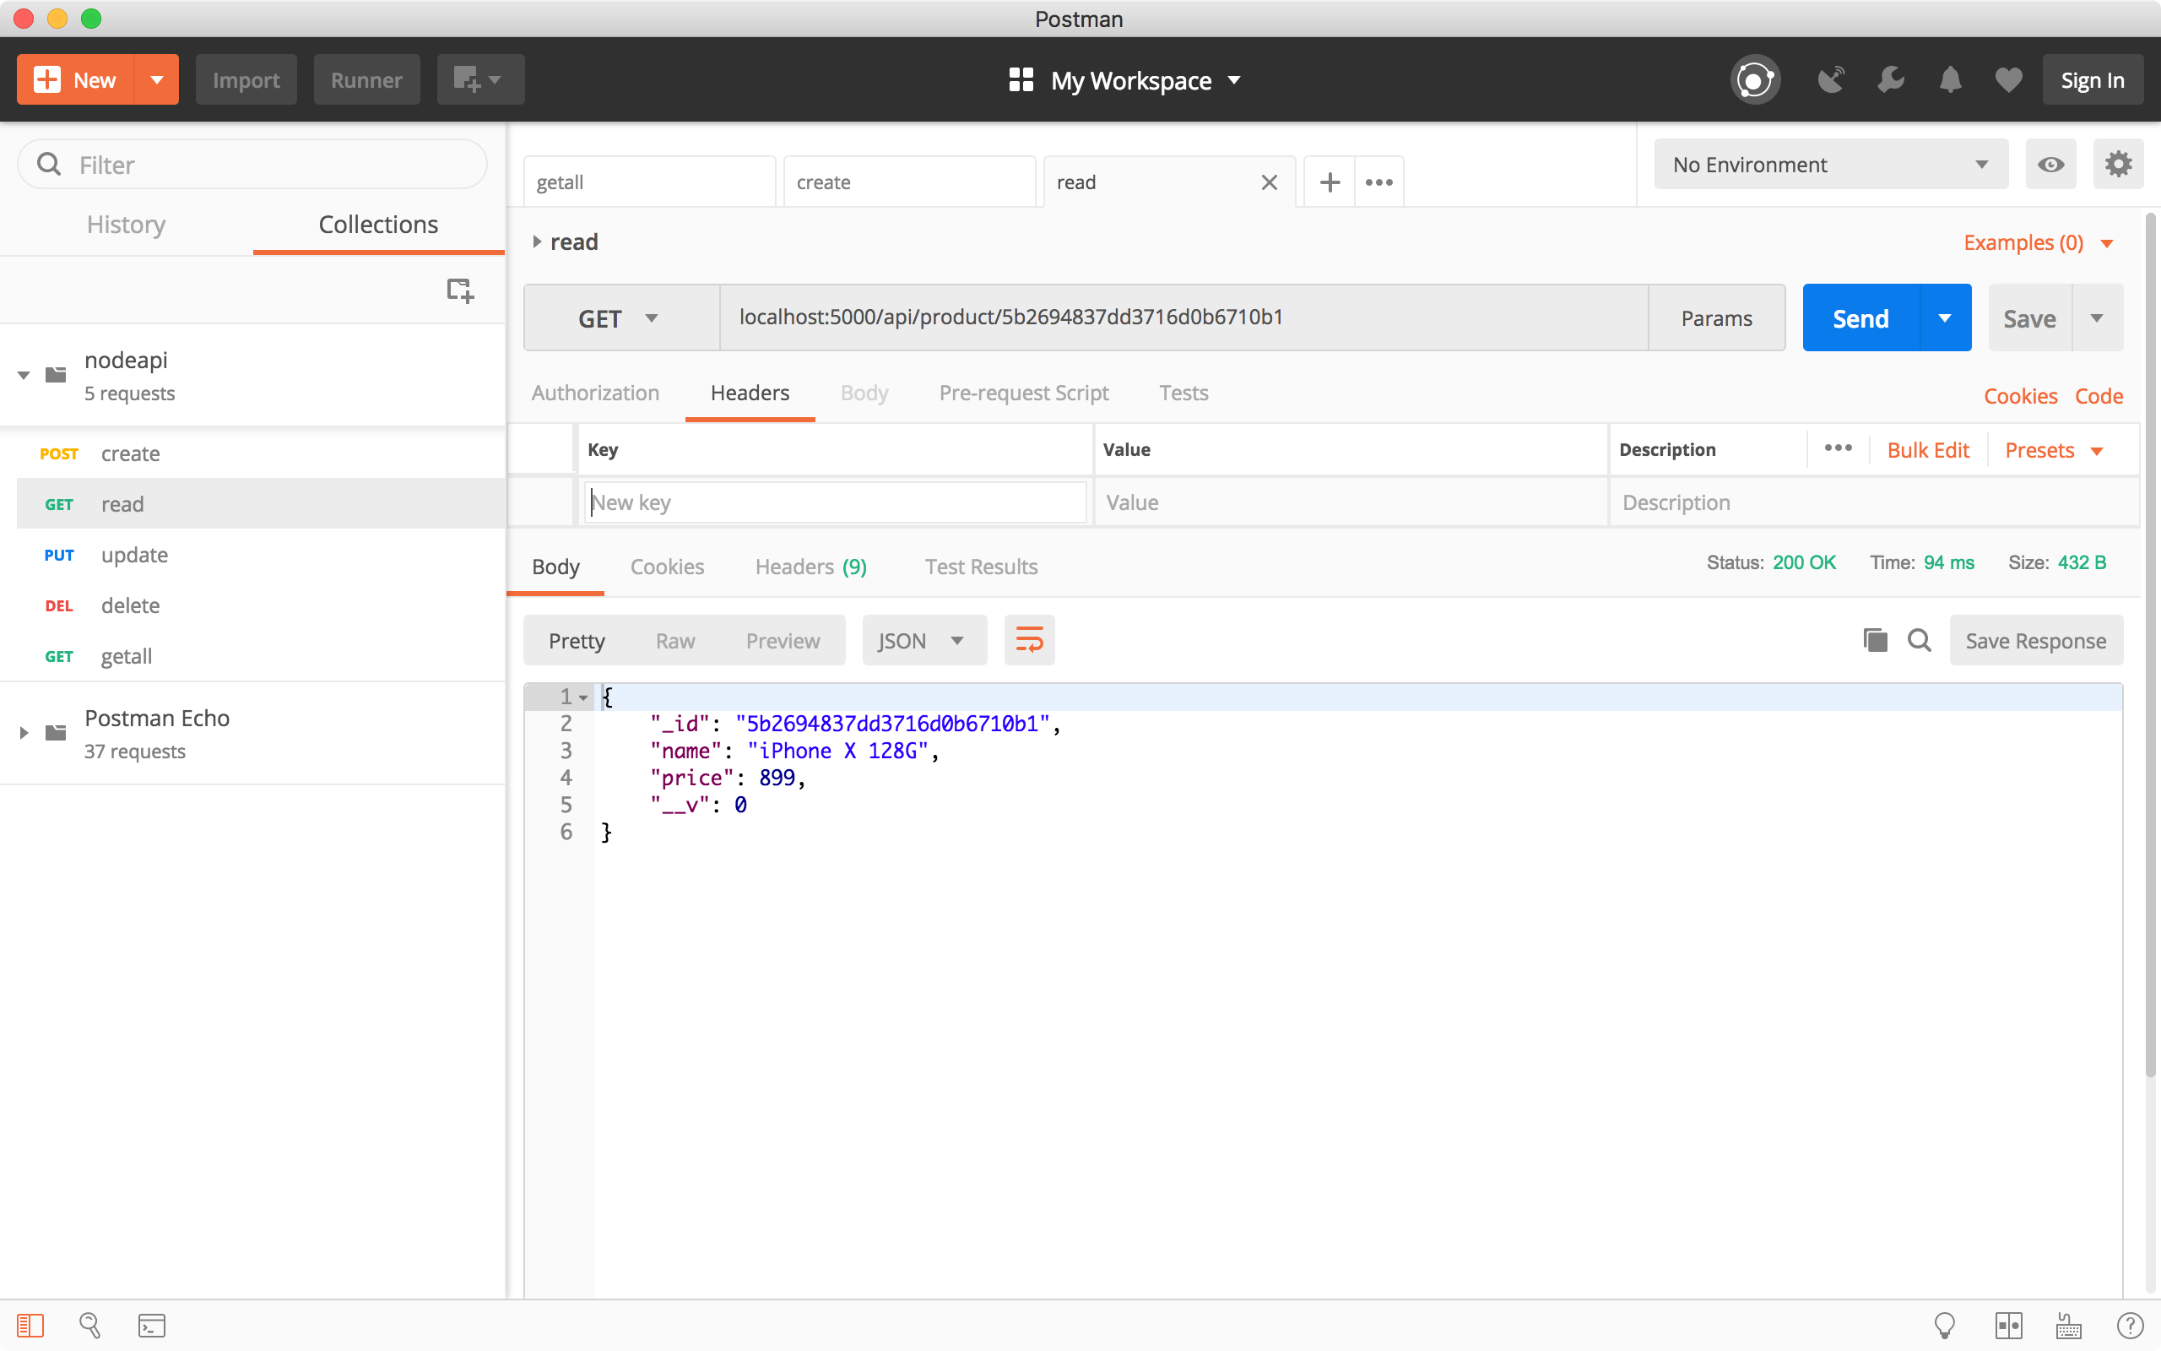Open keyboard shortcuts icon

coord(2068,1325)
